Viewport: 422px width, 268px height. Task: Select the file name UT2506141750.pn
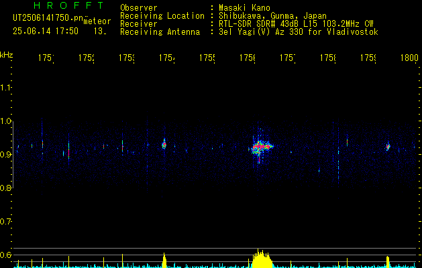(x=48, y=18)
